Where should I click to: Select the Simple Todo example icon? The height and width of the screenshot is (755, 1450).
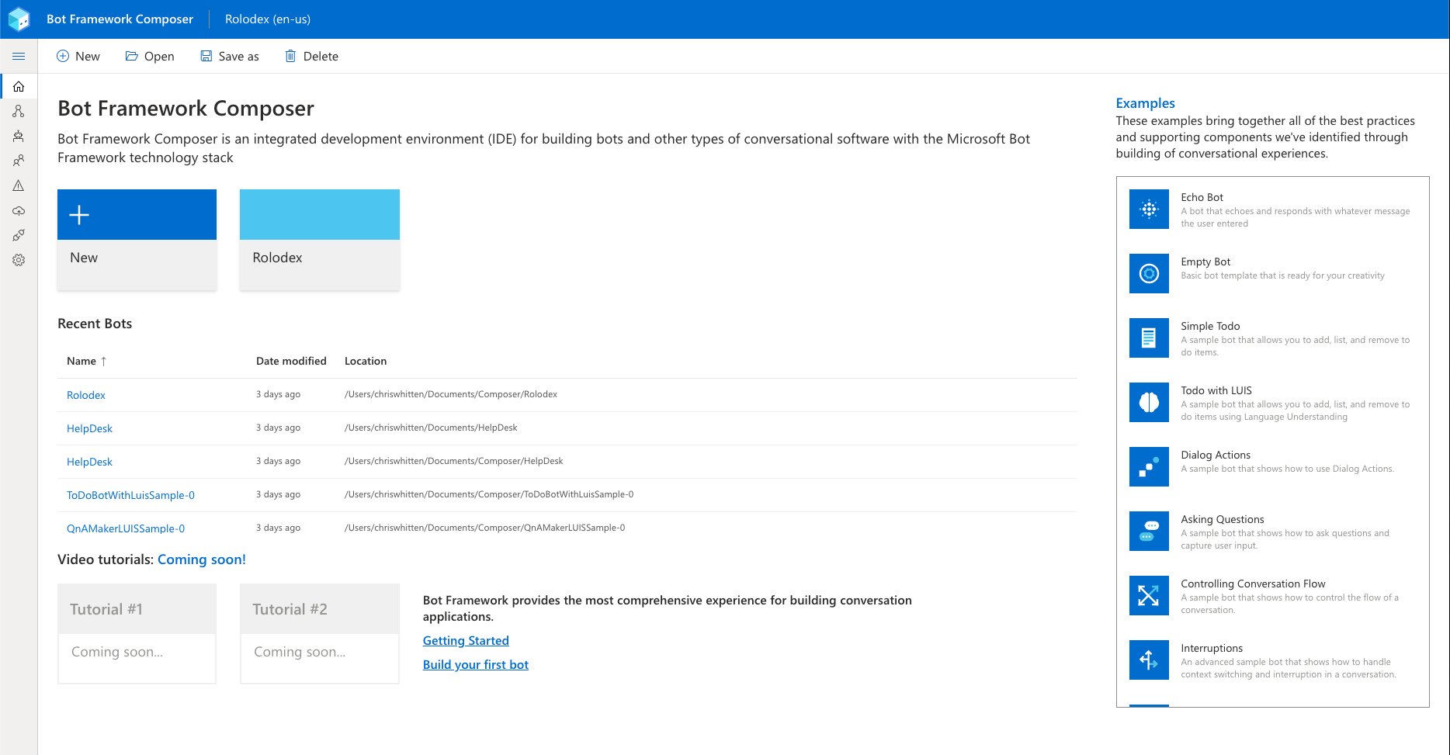1149,338
